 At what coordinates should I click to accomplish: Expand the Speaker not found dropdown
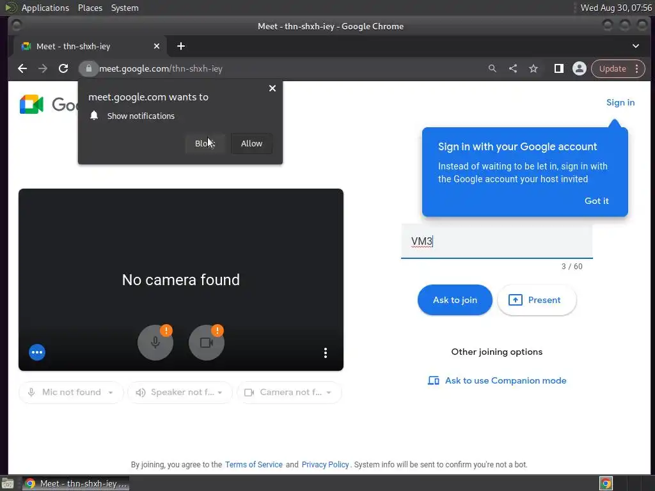tap(180, 392)
